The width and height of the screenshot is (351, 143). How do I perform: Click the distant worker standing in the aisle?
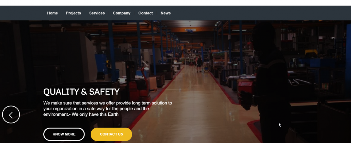[199, 64]
